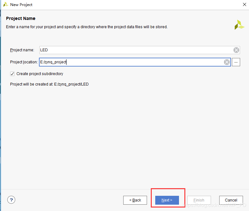Open help with the question mark icon
This screenshot has height=211, width=249.
[11, 200]
